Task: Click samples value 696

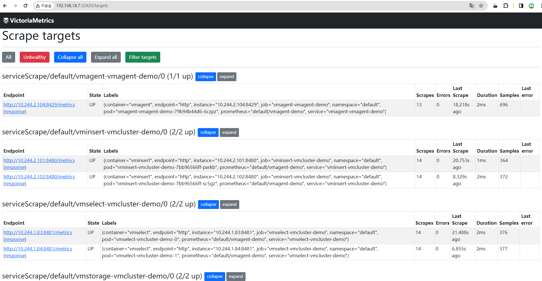Action: [x=504, y=105]
